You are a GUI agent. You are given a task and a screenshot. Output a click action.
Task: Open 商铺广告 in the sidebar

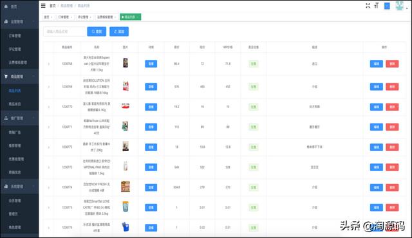point(19,133)
